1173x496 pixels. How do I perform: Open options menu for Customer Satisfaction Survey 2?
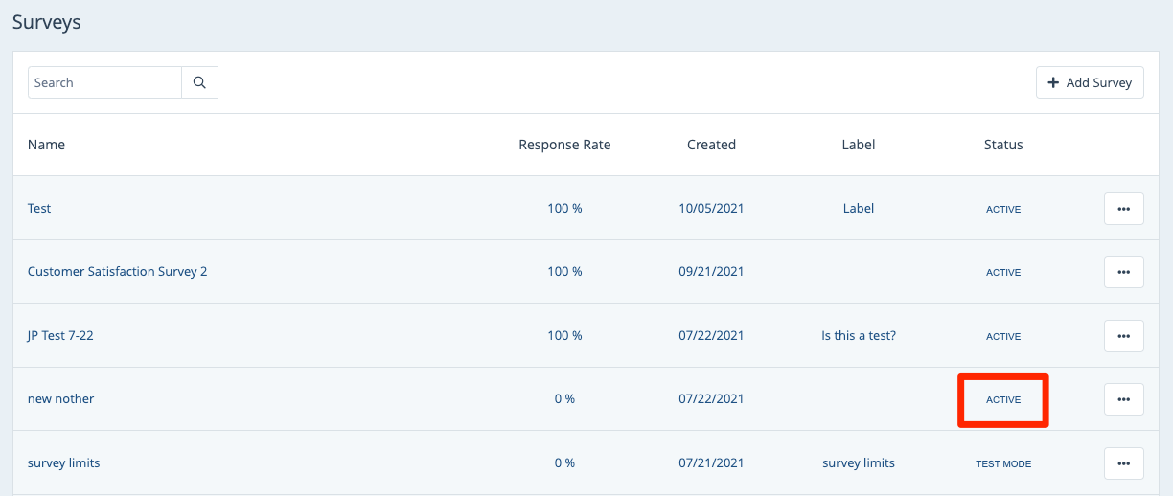[1123, 272]
